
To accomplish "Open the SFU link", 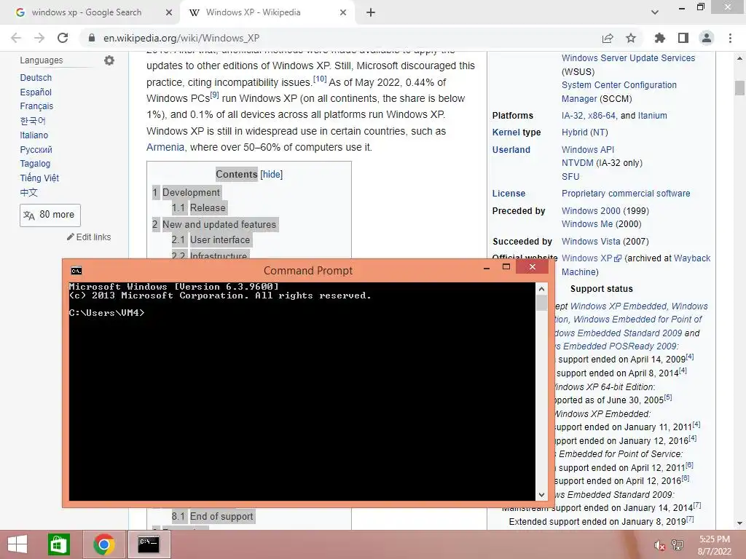I will [x=570, y=177].
